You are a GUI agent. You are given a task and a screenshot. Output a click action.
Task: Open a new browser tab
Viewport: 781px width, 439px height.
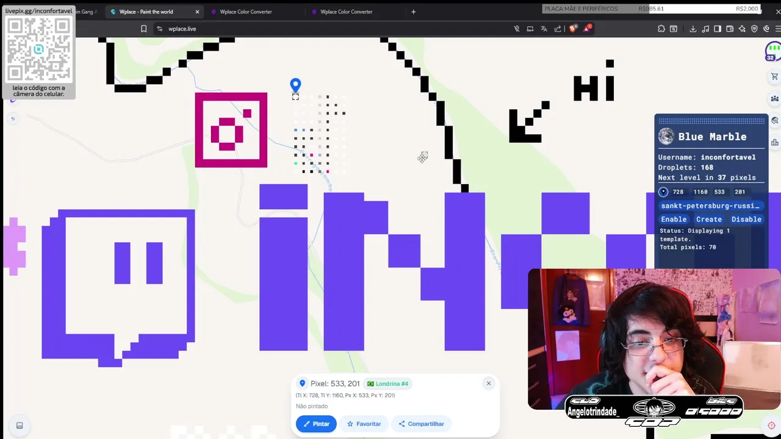tap(413, 12)
